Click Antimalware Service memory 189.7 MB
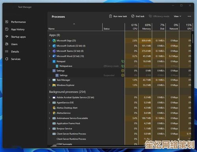 tap(146, 118)
